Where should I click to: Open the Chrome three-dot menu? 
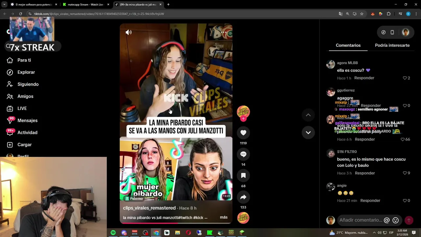416,14
